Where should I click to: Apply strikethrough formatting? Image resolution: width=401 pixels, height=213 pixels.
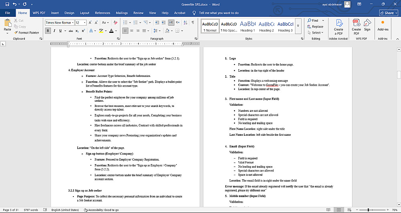[71, 31]
